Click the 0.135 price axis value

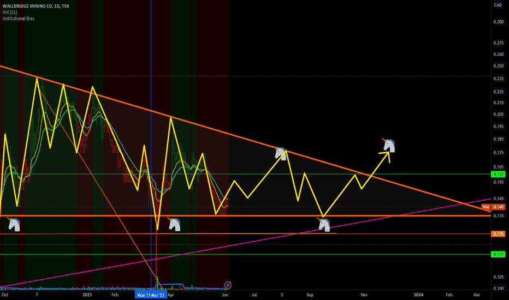pos(498,215)
